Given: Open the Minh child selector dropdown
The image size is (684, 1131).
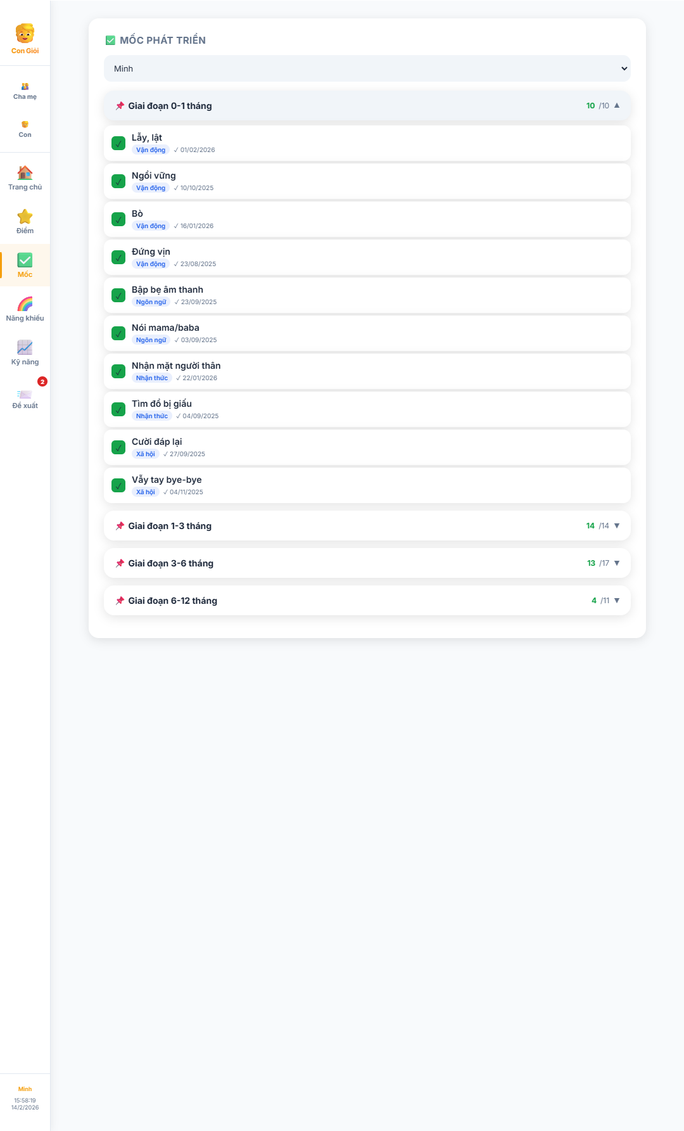Looking at the screenshot, I should [x=367, y=68].
